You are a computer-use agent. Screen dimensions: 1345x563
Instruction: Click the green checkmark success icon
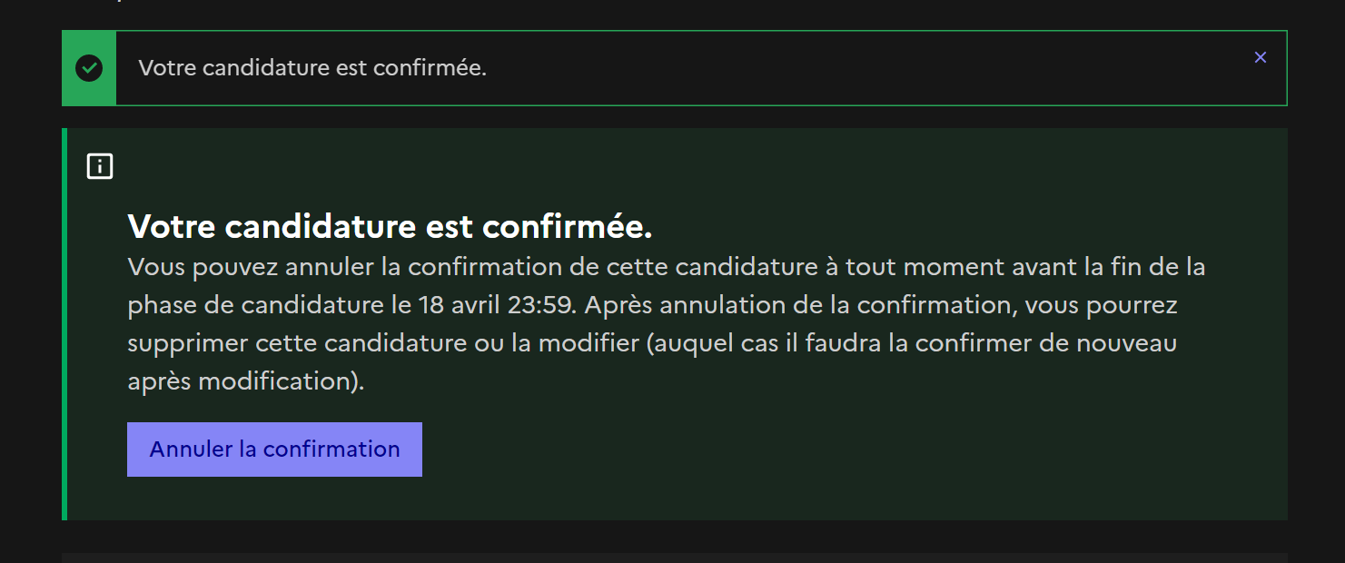[89, 68]
